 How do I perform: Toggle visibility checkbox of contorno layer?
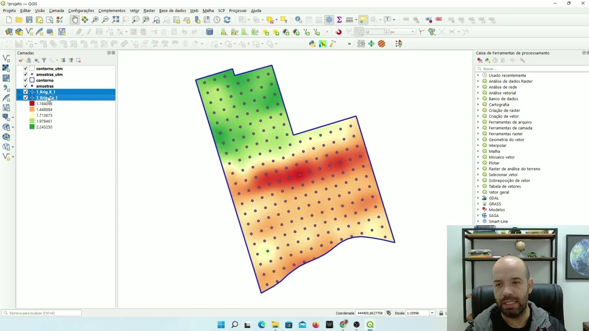point(26,80)
